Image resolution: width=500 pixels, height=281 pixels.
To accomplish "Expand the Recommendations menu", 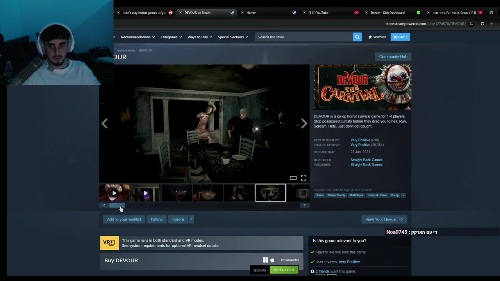I will click(x=138, y=37).
